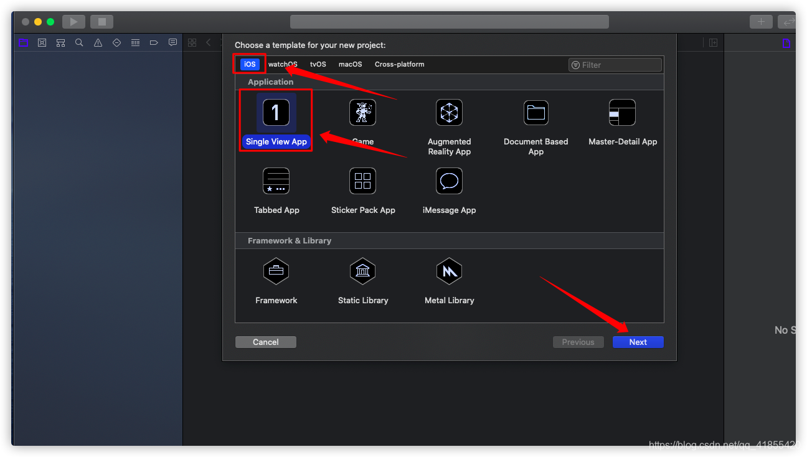Screen dimensions: 807x457
Task: Switch to the watchOS platform tab
Action: (283, 64)
